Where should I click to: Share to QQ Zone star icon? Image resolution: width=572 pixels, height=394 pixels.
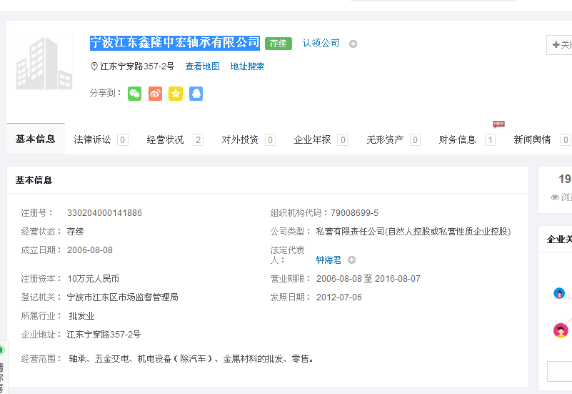[x=176, y=94]
